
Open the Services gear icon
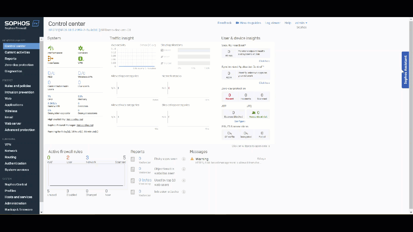point(81,48)
